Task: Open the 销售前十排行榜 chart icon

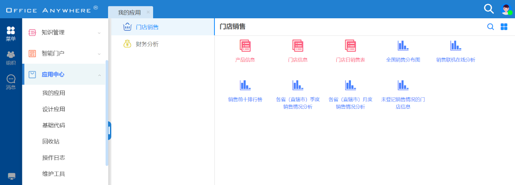Action: tap(245, 85)
